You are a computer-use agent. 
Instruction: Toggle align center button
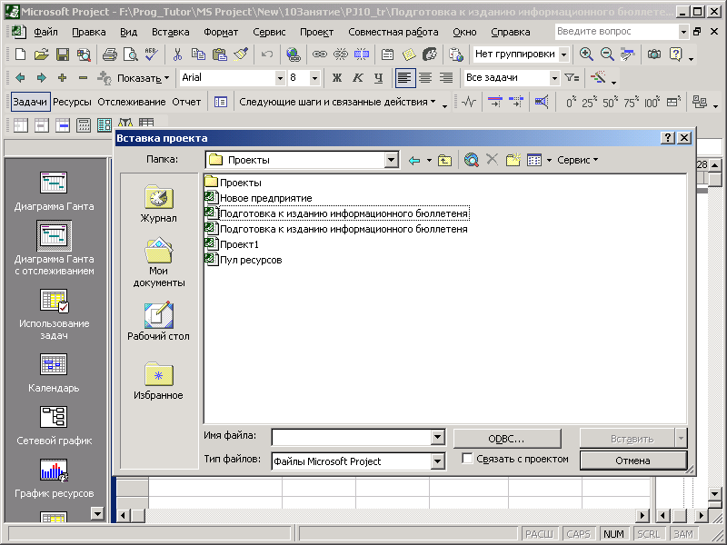pyautogui.click(x=425, y=78)
